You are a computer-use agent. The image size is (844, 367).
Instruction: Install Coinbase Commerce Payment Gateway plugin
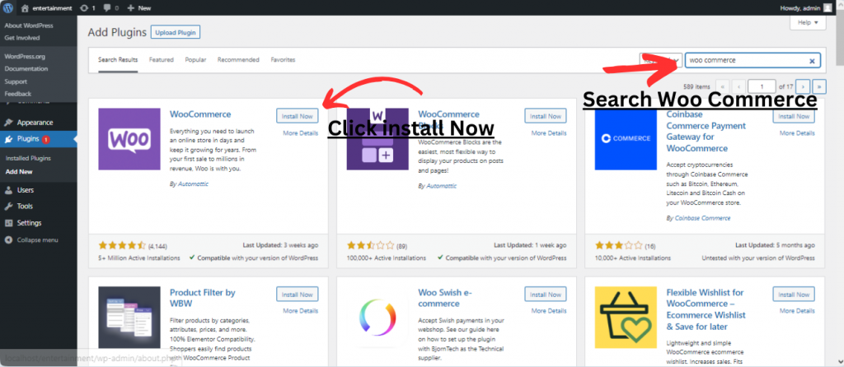point(794,116)
